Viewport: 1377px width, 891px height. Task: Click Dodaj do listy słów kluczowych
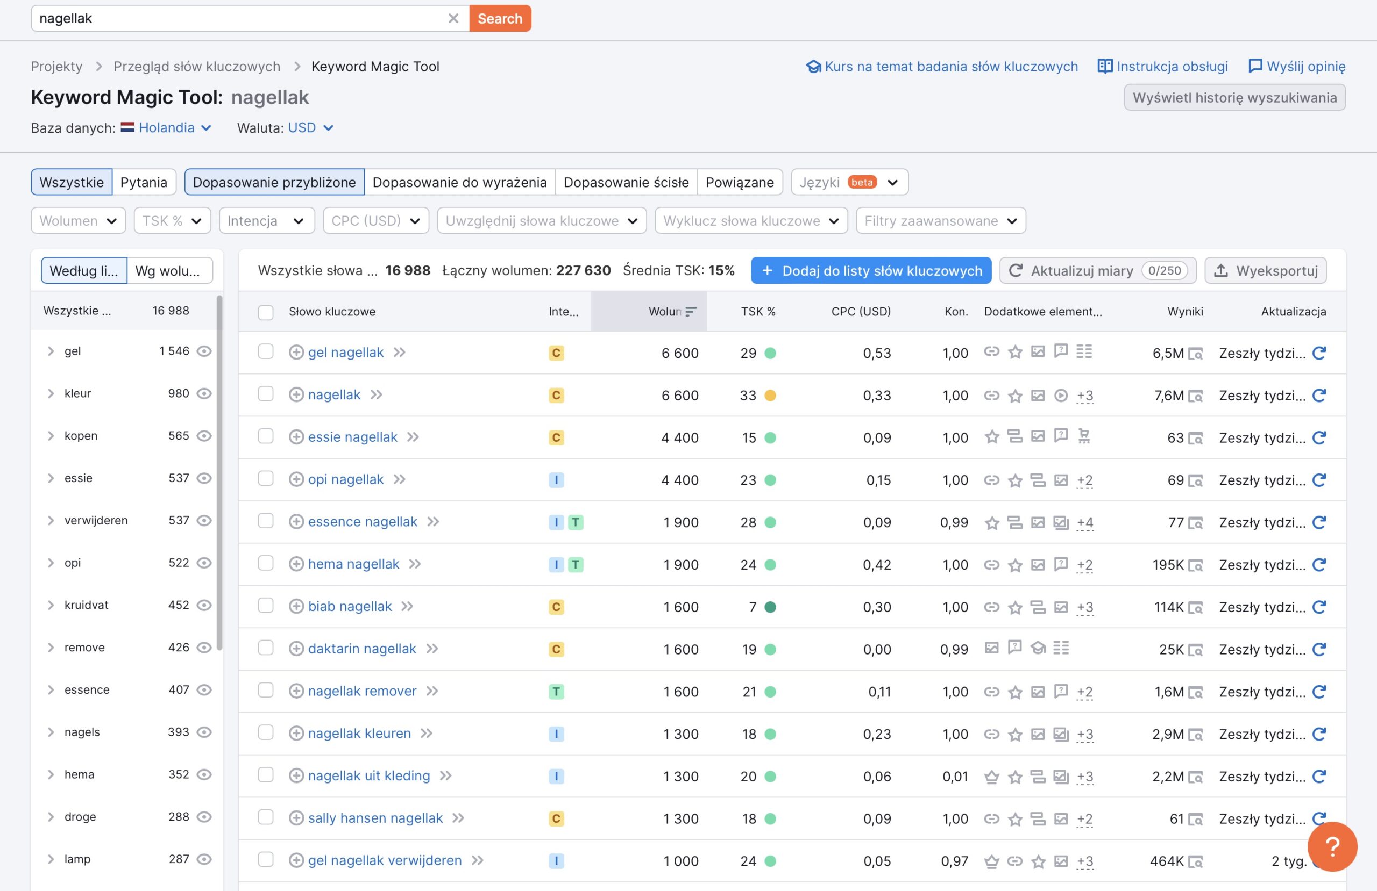point(871,271)
